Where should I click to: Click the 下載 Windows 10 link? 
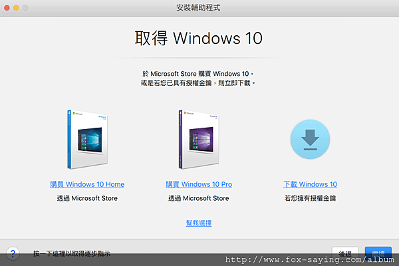point(310,184)
